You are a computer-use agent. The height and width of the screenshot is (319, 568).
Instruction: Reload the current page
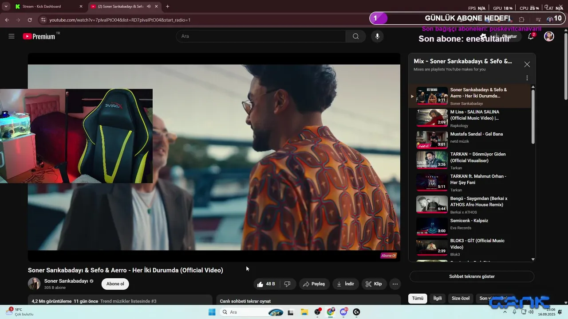30,20
